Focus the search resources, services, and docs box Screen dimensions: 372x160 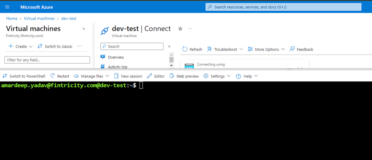pos(283,7)
